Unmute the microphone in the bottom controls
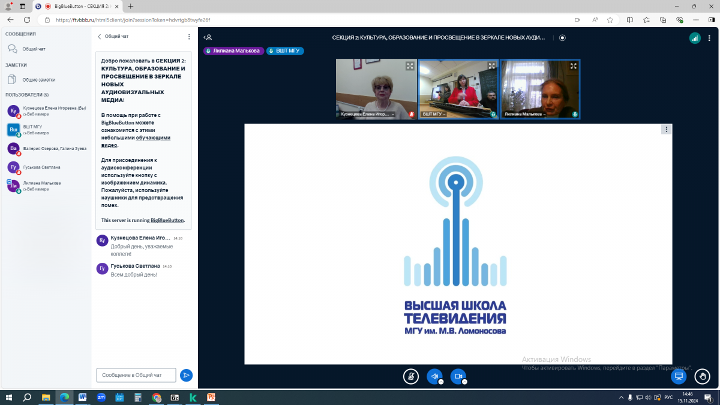The width and height of the screenshot is (720, 405). (x=411, y=376)
